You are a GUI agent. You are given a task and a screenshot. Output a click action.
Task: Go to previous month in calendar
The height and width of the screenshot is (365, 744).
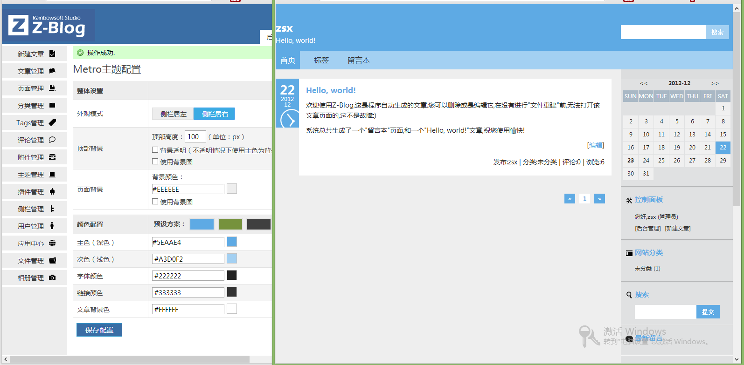point(644,83)
